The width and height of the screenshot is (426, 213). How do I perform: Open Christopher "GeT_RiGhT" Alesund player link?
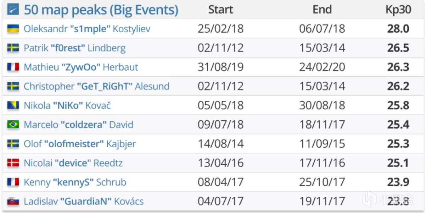click(97, 86)
